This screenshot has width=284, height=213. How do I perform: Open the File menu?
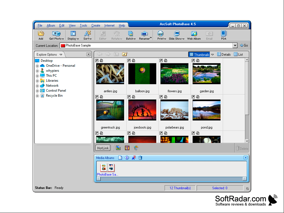[40, 25]
